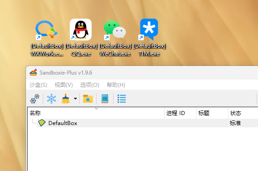This screenshot has width=258, height=171.
Task: Open the 选项(O) menu
Action: 89,85
